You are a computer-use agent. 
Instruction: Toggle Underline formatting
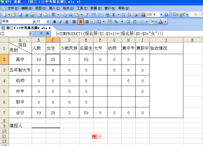pos(67,22)
